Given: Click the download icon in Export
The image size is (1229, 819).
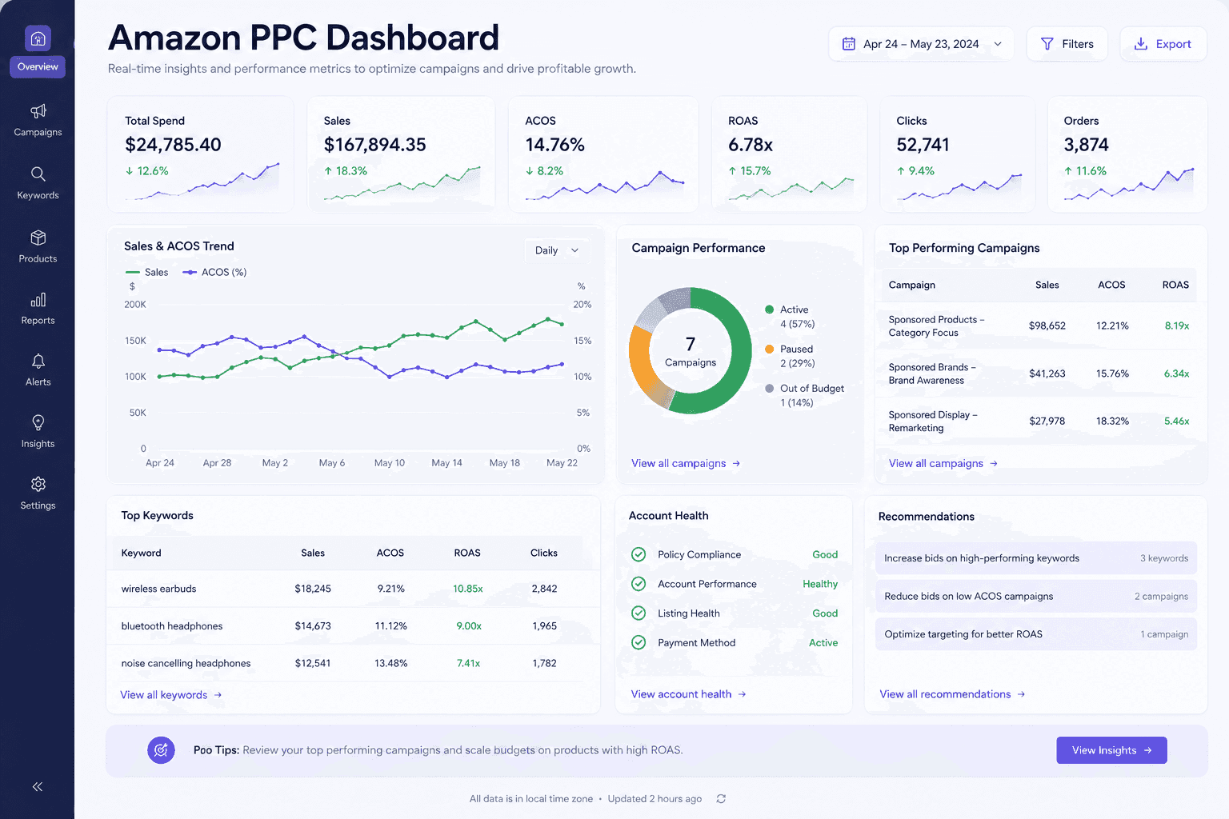Looking at the screenshot, I should 1141,44.
